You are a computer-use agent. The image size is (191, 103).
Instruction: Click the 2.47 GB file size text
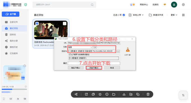click(x=128, y=55)
